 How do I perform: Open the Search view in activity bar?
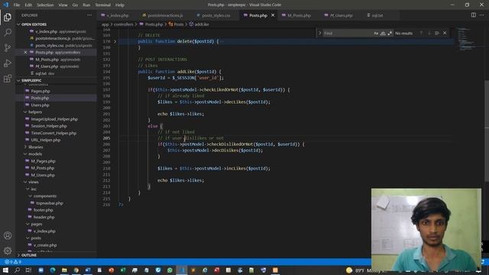[8, 32]
